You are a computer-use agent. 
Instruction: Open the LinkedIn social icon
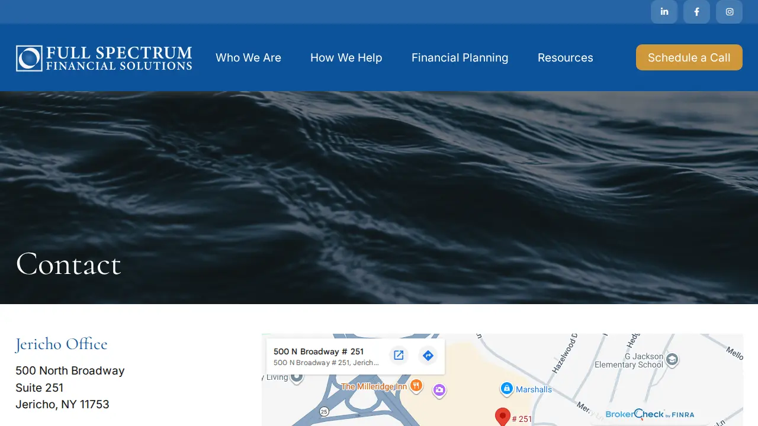[664, 12]
